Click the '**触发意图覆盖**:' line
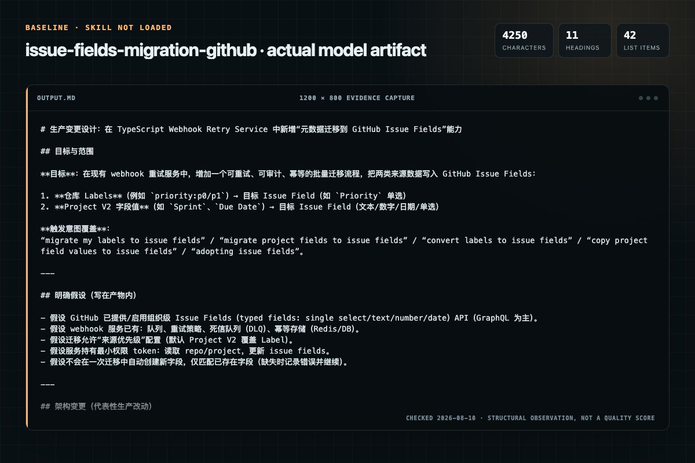Image resolution: width=695 pixels, height=463 pixels. point(75,229)
